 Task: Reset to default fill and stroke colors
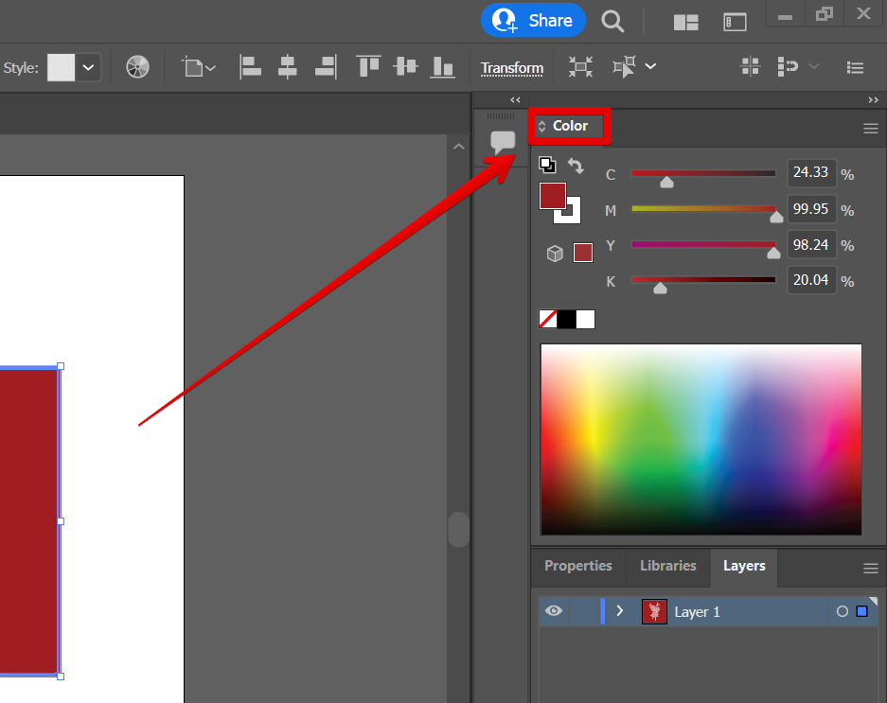coord(547,164)
